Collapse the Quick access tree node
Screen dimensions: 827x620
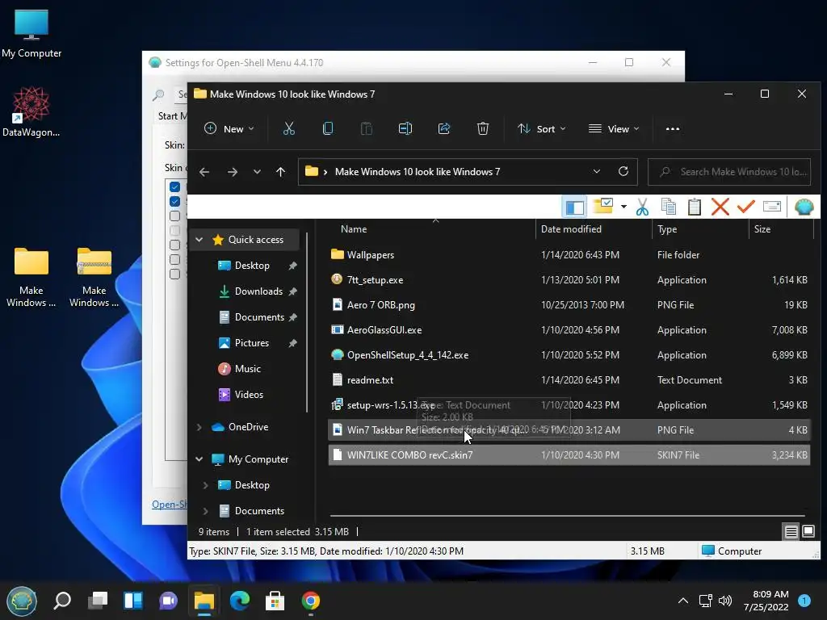[199, 239]
